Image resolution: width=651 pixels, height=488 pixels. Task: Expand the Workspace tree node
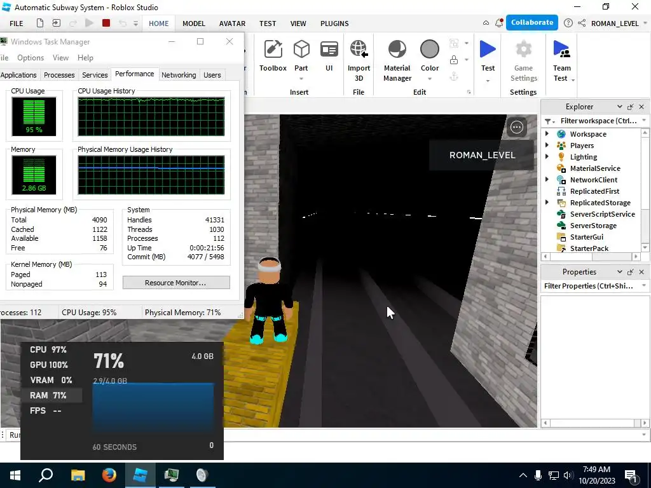coord(547,133)
